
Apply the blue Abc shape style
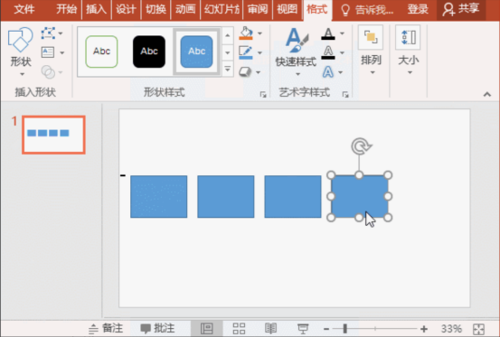(x=196, y=51)
